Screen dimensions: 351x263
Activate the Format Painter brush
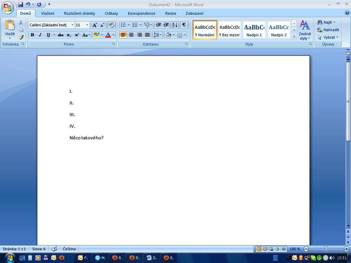(21, 37)
